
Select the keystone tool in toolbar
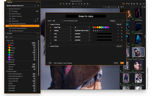point(76,4)
